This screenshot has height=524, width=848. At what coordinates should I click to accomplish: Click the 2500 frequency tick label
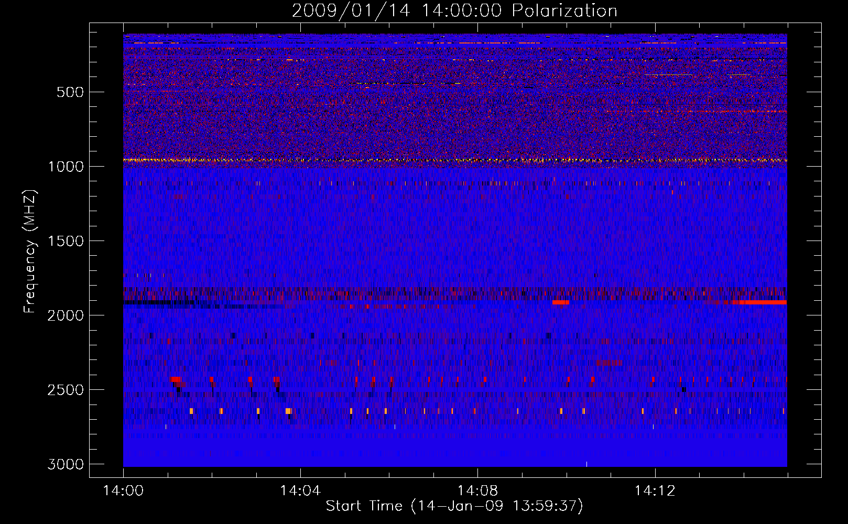point(66,390)
